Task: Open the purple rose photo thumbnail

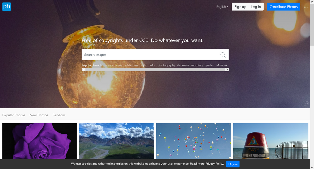Action: pos(39,141)
